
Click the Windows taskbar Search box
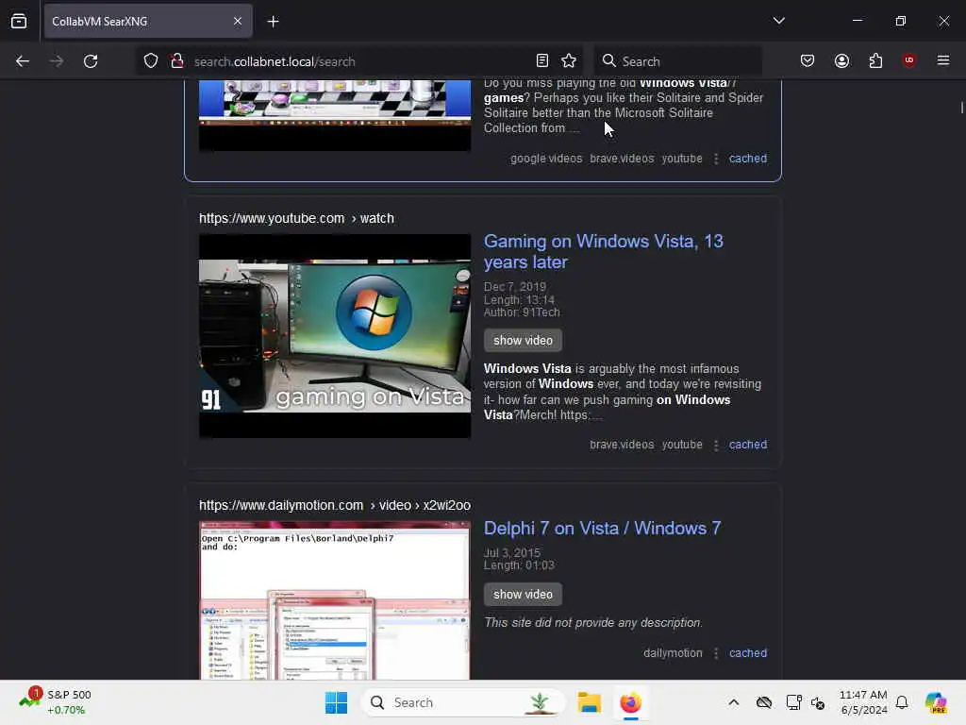463,702
